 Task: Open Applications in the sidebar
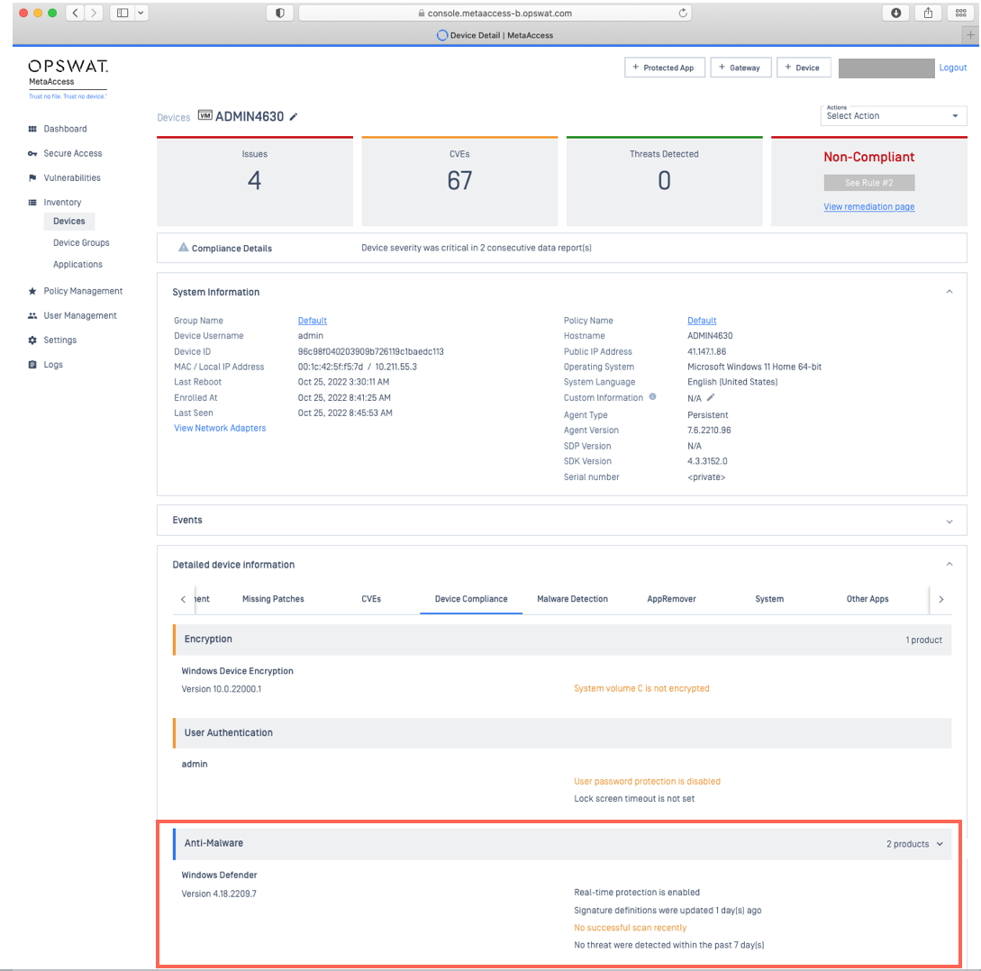[77, 265]
